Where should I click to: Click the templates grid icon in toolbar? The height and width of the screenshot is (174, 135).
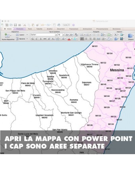[x=7, y=25]
